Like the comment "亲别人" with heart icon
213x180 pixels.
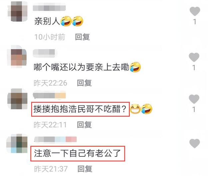coord(195,11)
